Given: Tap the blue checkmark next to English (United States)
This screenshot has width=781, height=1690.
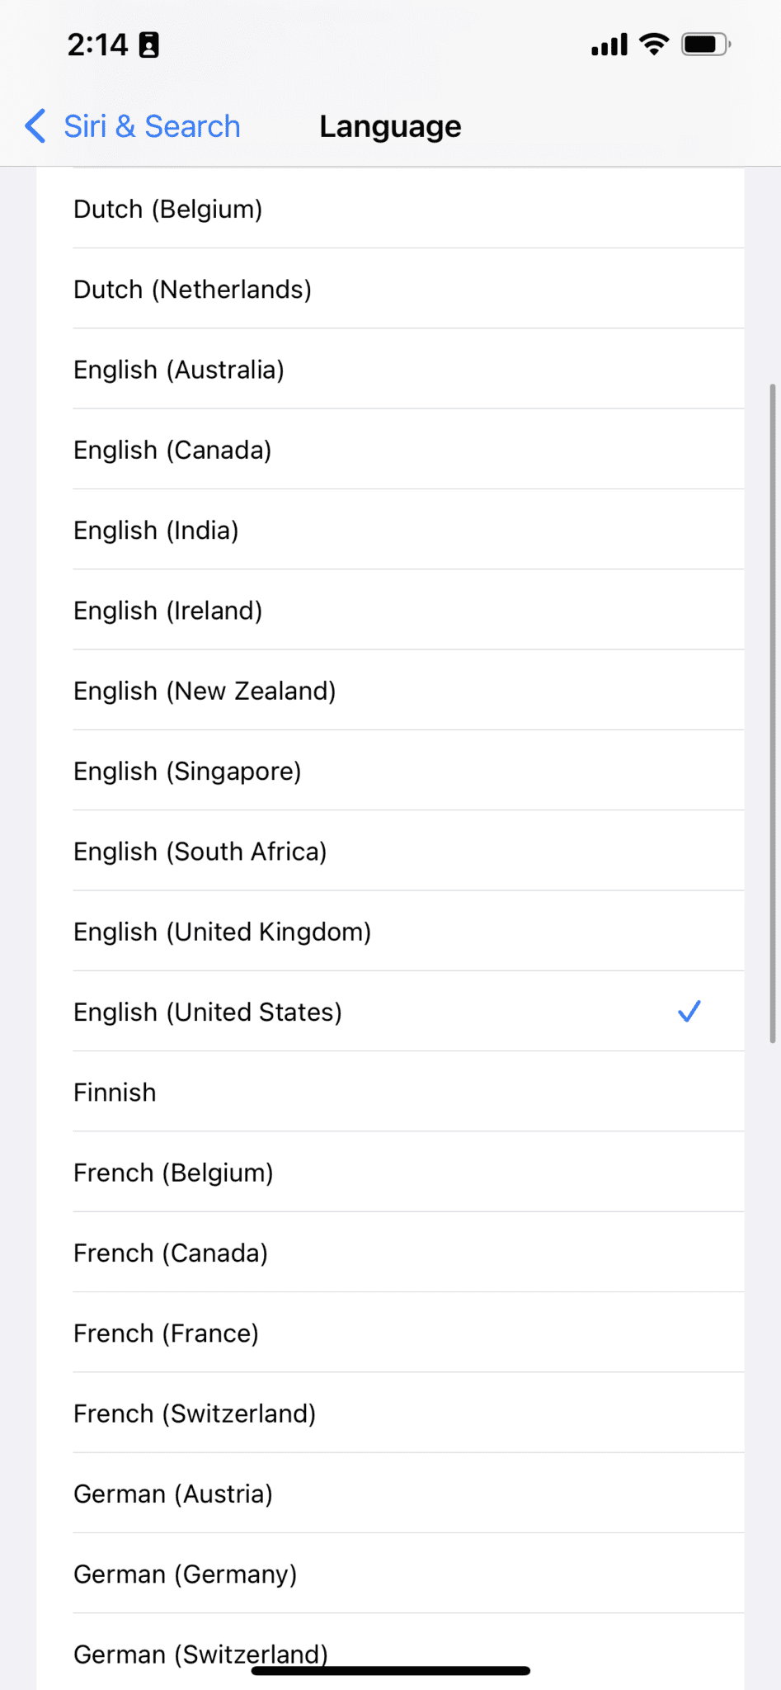Looking at the screenshot, I should (688, 1010).
